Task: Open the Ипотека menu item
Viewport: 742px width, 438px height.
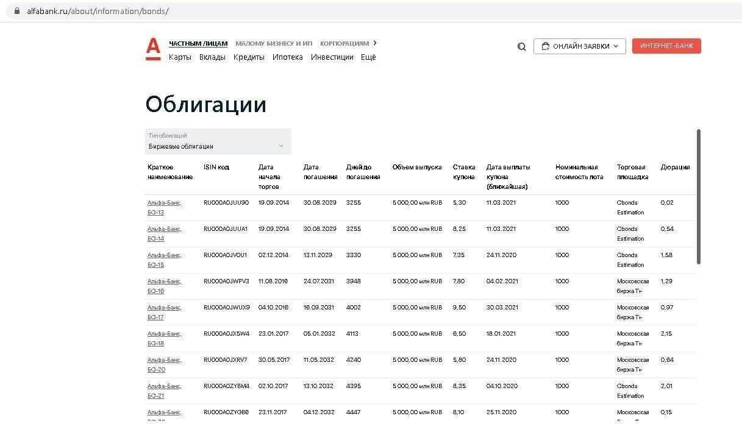Action: (x=288, y=57)
